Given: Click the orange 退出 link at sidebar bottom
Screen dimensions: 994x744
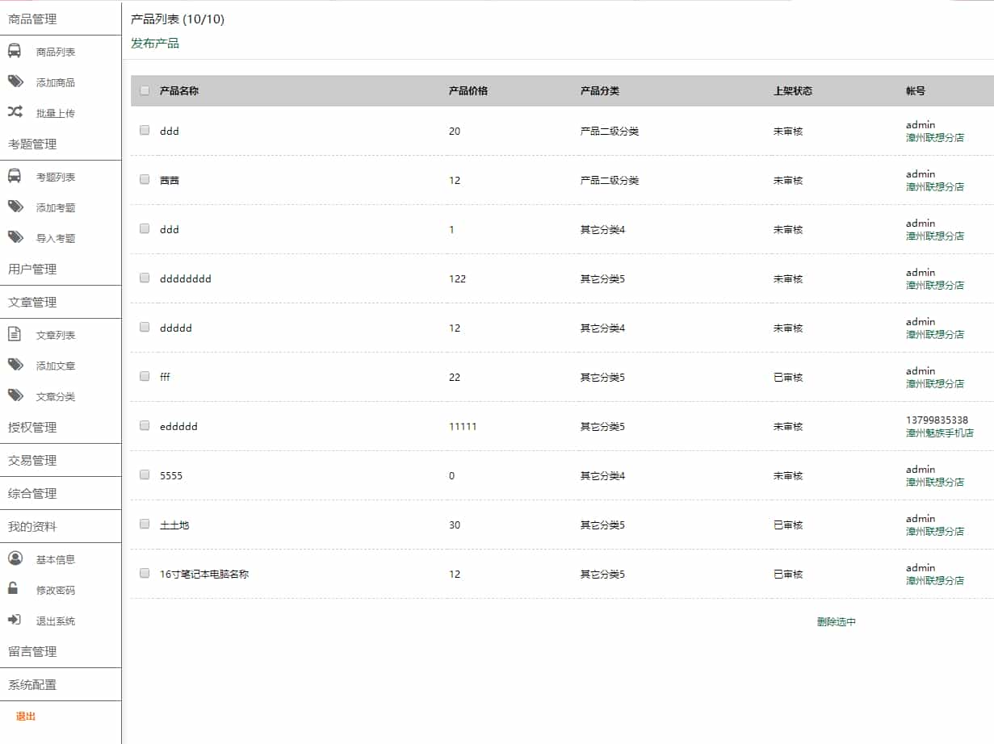Looking at the screenshot, I should tap(26, 717).
